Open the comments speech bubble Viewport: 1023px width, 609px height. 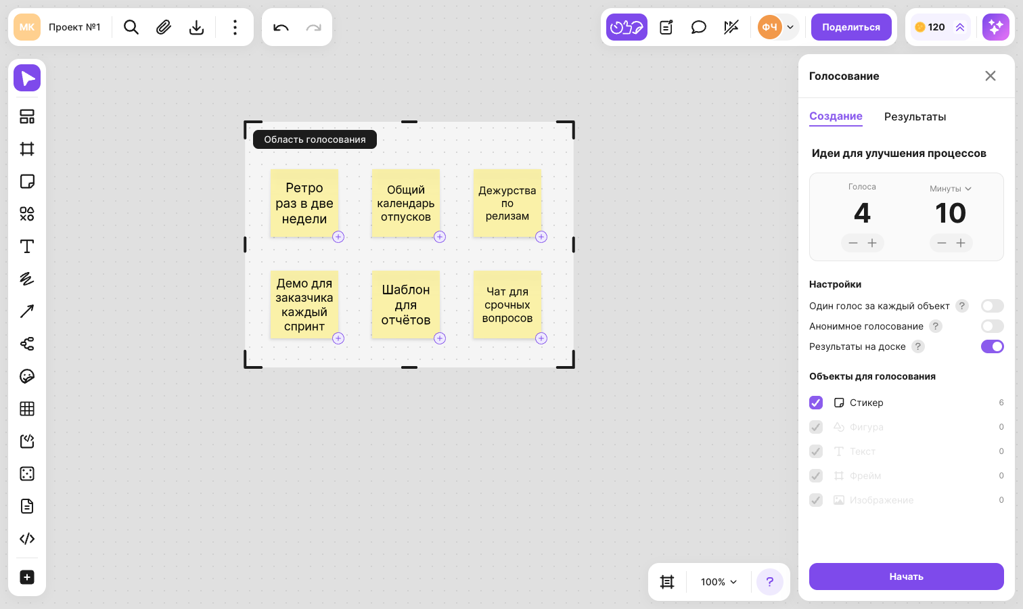pyautogui.click(x=699, y=27)
